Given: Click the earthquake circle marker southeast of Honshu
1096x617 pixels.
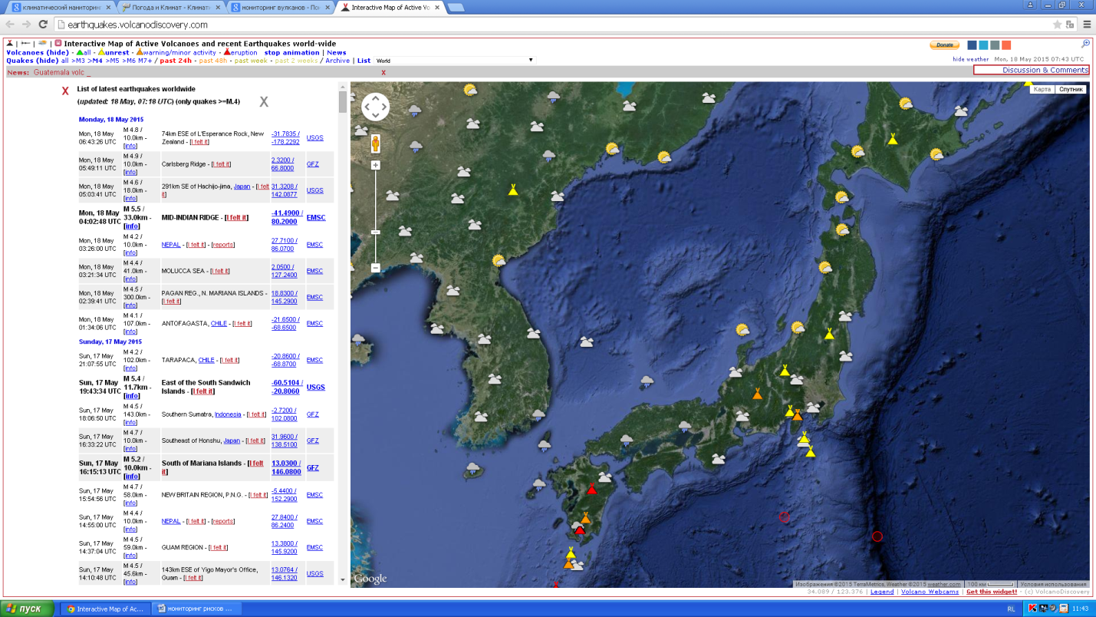Looking at the screenshot, I should 877,536.
